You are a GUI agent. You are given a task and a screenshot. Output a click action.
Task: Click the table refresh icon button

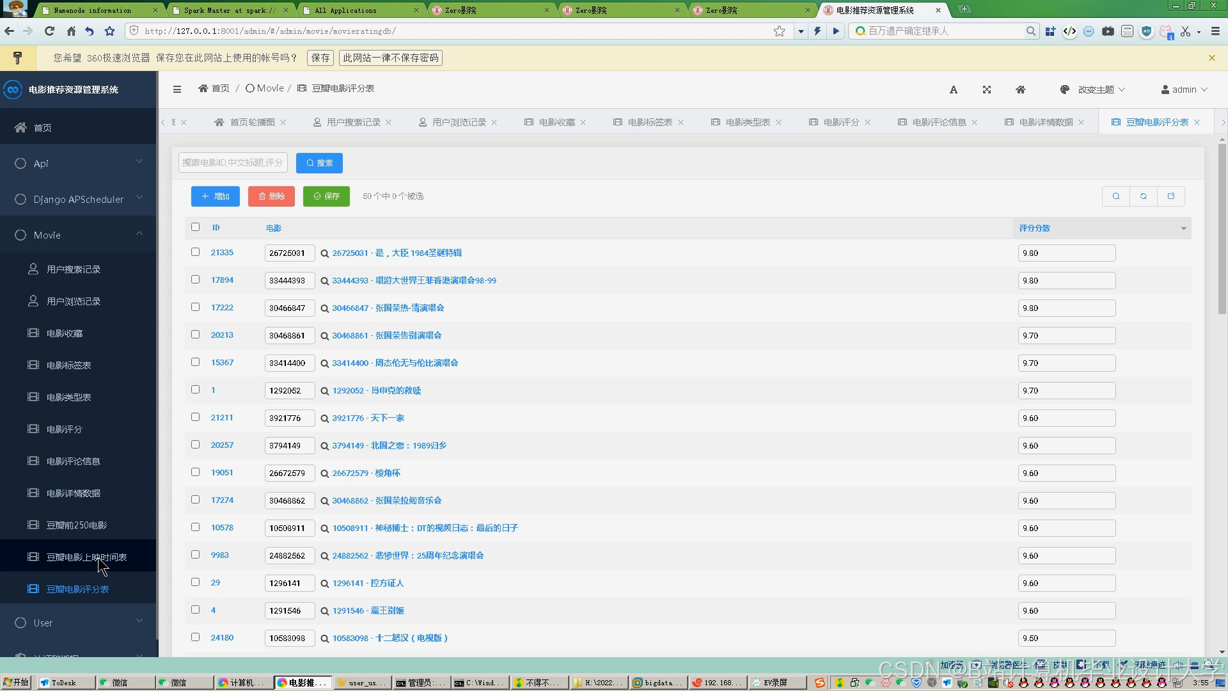tap(1143, 196)
